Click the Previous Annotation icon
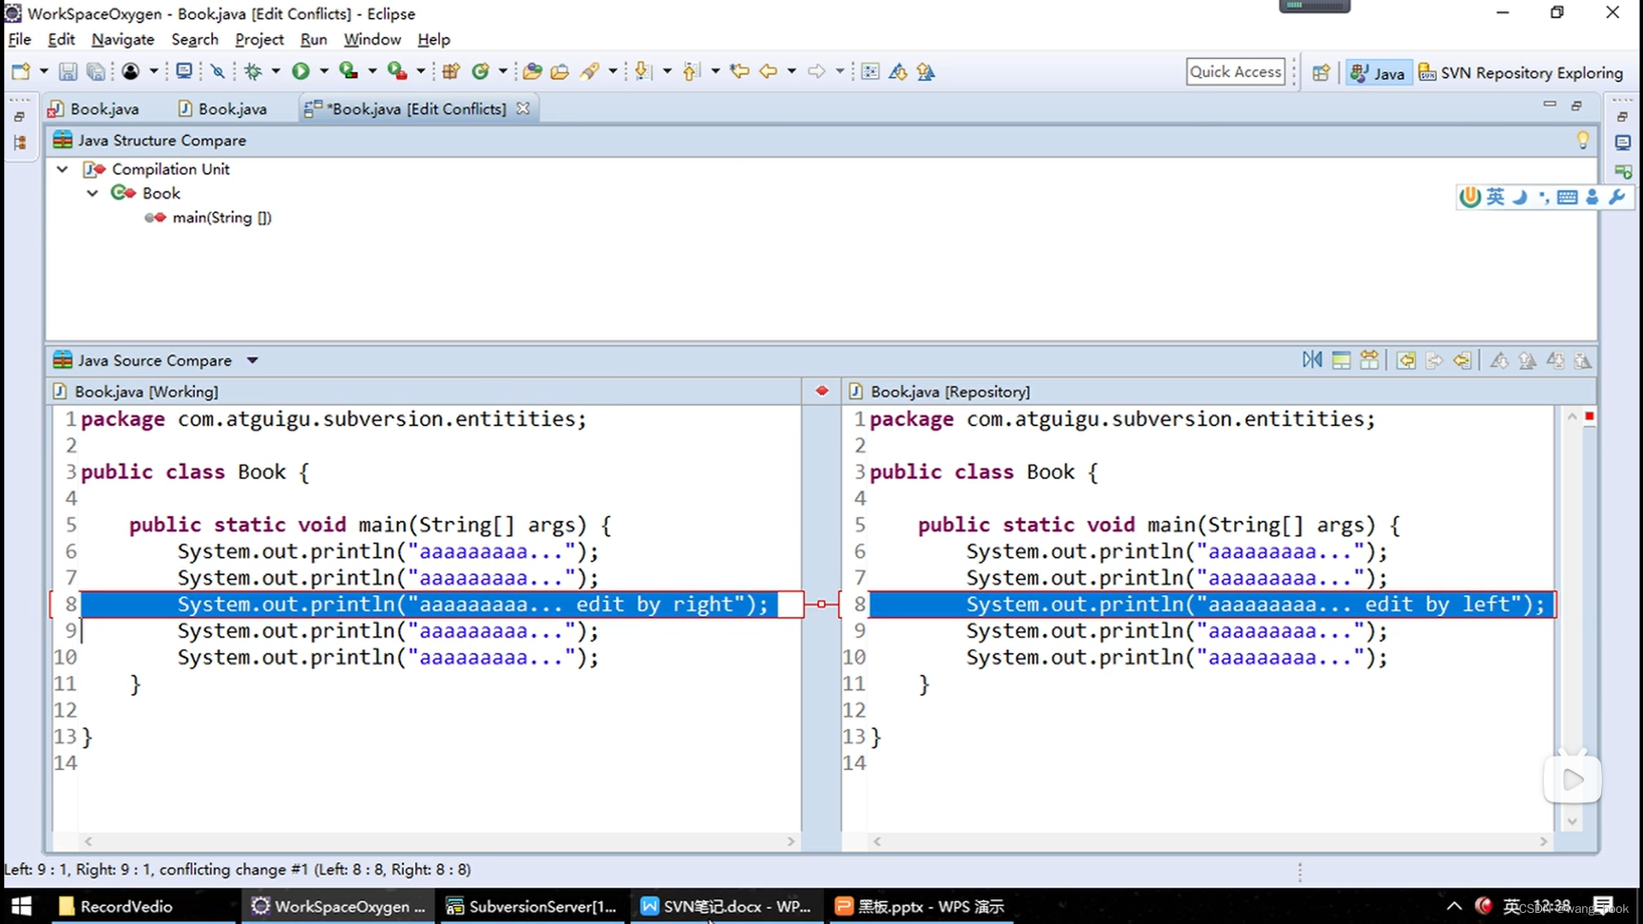 click(x=691, y=72)
